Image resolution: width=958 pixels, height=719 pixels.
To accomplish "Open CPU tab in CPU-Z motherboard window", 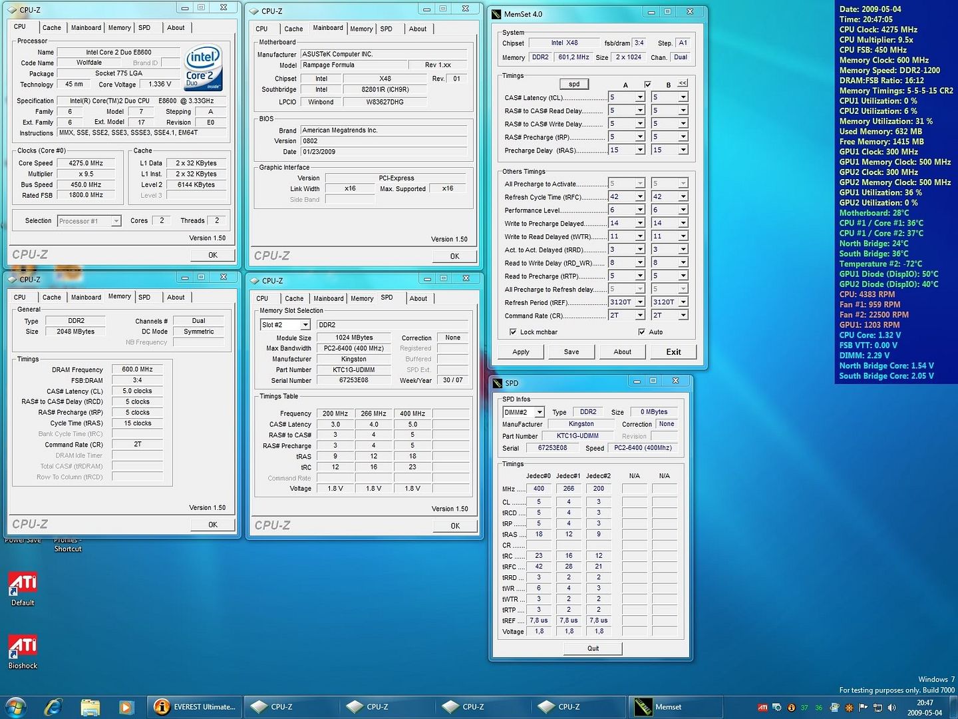I will point(261,29).
